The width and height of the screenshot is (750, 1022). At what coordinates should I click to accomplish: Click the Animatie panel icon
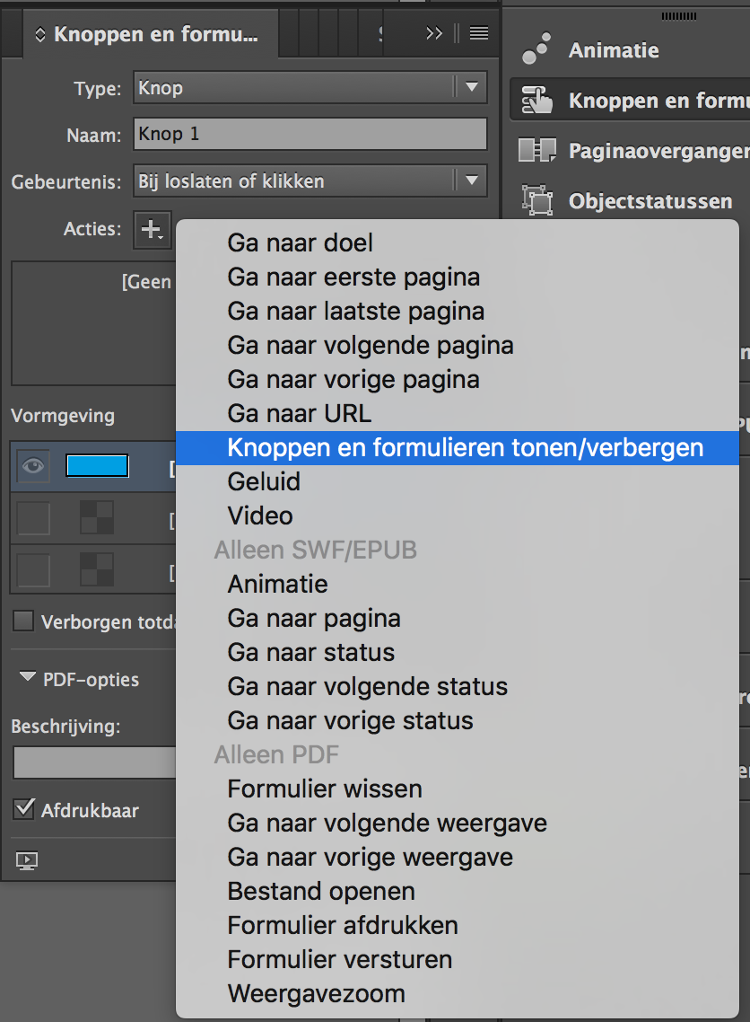[537, 50]
